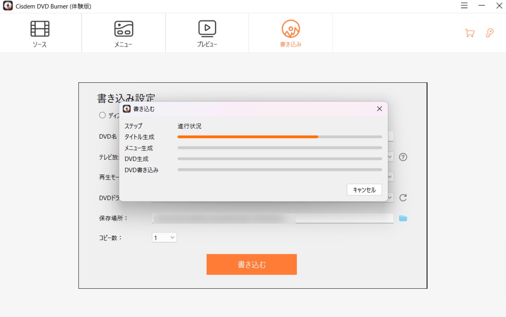Click the ステップ column header
The width and height of the screenshot is (506, 317).
(133, 126)
